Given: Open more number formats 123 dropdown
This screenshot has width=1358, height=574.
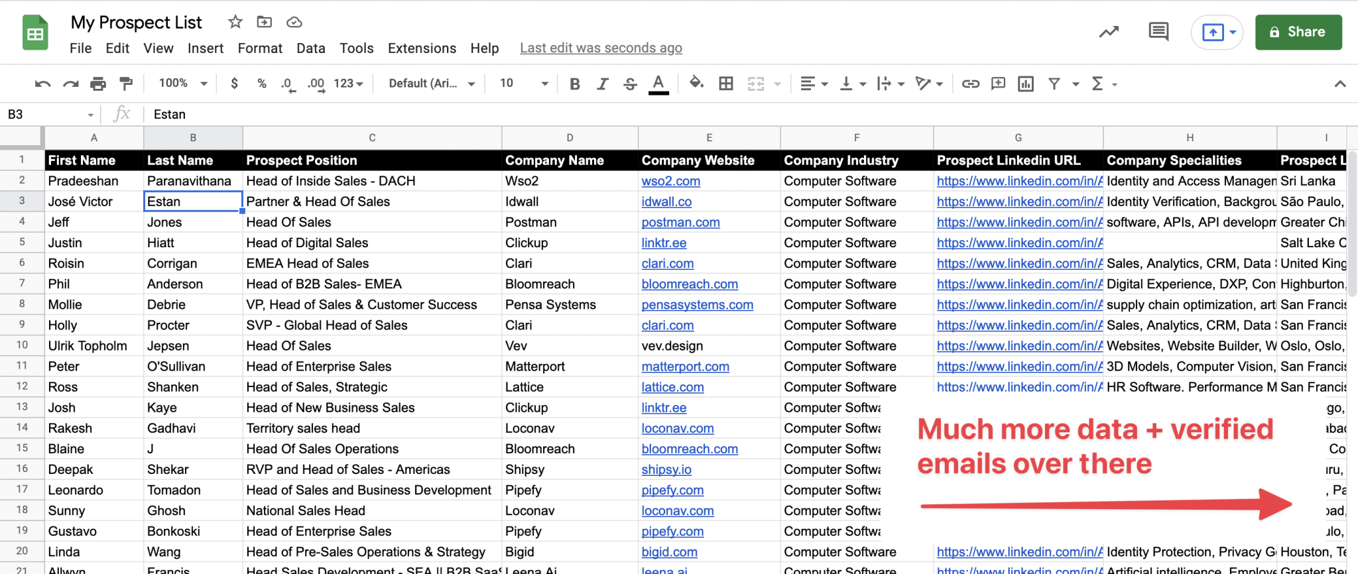Looking at the screenshot, I should pyautogui.click(x=348, y=84).
